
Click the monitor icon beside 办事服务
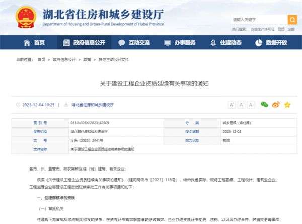pyautogui.click(x=168, y=43)
